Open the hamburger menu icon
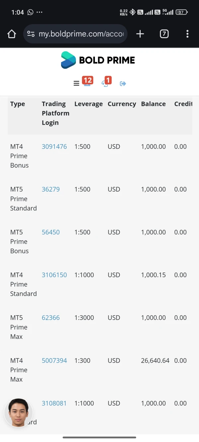Image resolution: width=199 pixels, height=442 pixels. [x=76, y=84]
